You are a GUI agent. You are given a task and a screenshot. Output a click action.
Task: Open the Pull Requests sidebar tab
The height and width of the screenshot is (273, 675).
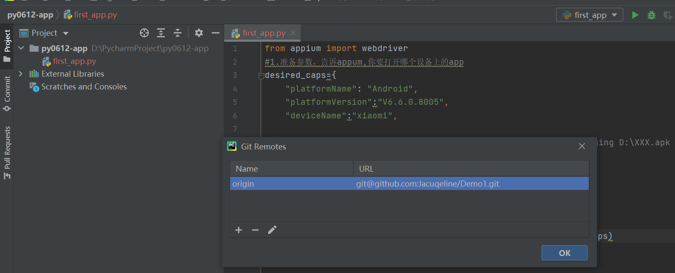click(7, 152)
